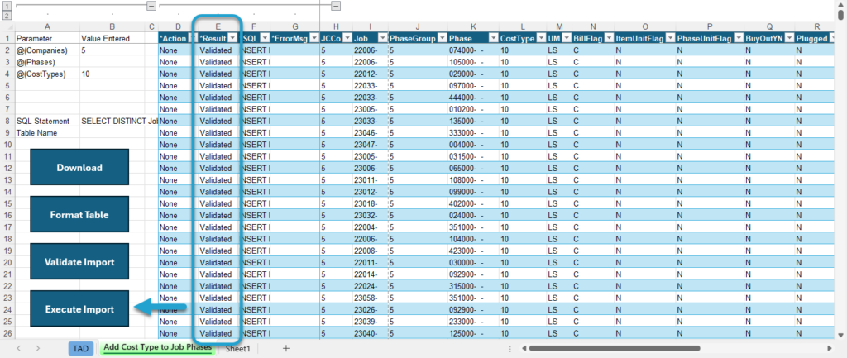Select row 8 header
The width and height of the screenshot is (847, 358).
point(7,121)
